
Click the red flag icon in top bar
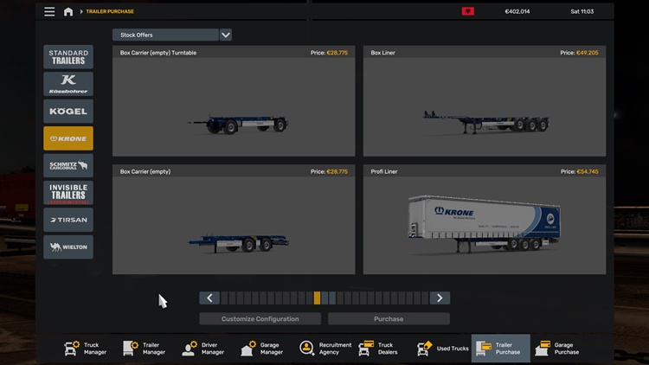pos(468,12)
